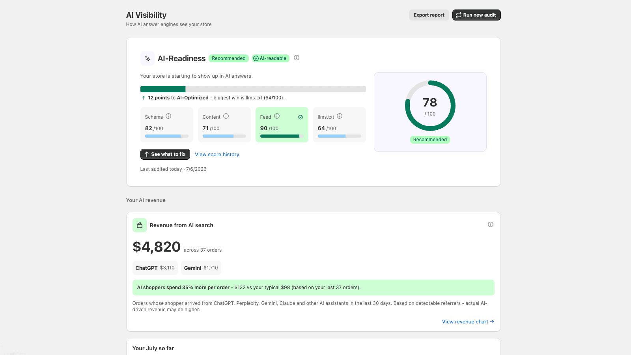Click the AI Visibility page heading

[146, 15]
